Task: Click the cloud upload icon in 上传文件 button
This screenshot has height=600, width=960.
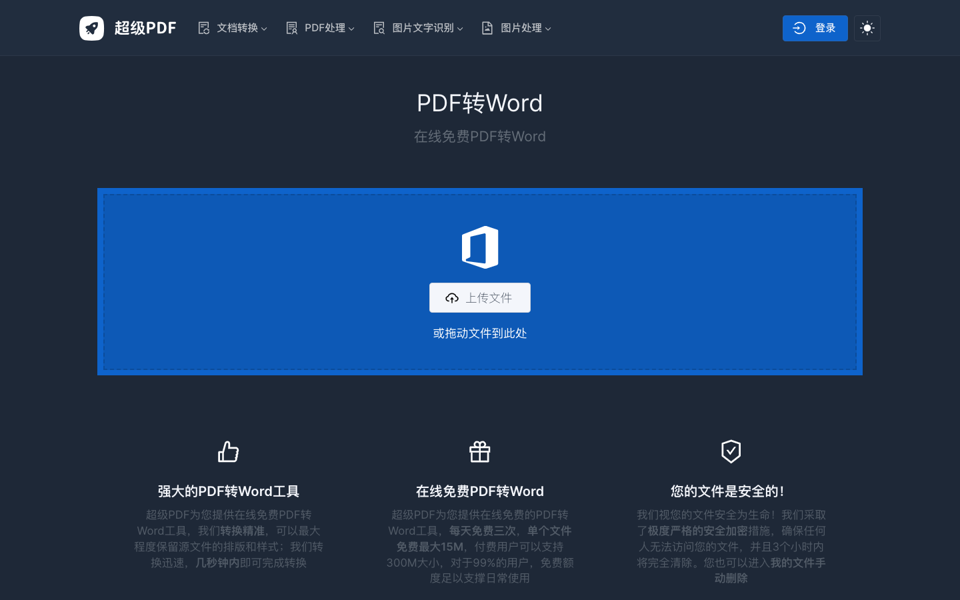Action: pyautogui.click(x=453, y=298)
